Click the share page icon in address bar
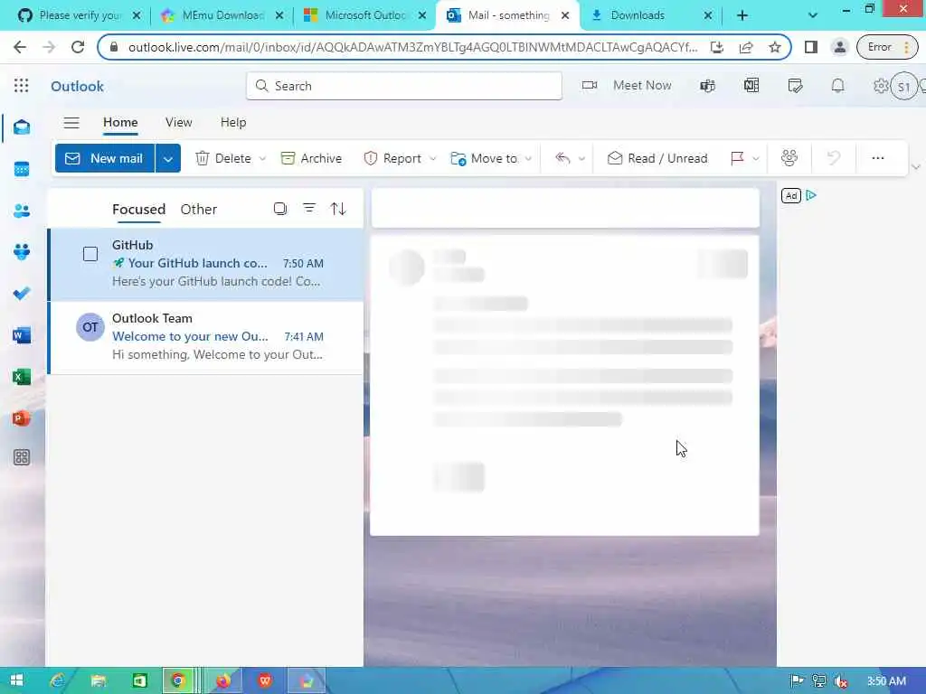 point(746,47)
